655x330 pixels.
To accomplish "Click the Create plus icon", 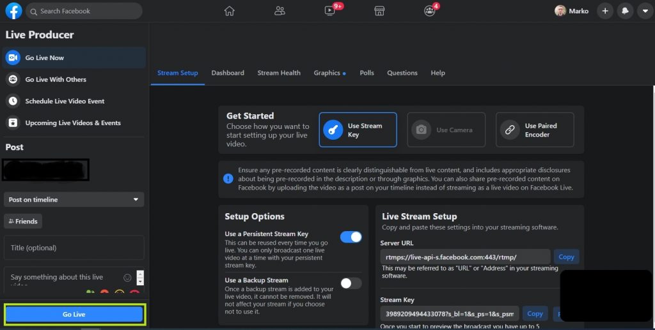I will click(x=605, y=11).
